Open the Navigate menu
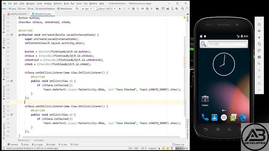The image size is (269, 151). pos(30,3)
